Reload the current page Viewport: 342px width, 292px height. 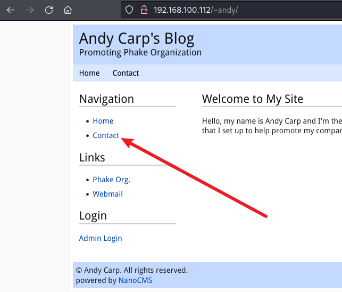click(49, 10)
